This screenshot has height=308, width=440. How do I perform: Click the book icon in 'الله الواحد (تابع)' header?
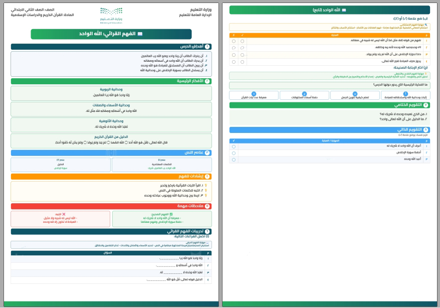(344, 10)
